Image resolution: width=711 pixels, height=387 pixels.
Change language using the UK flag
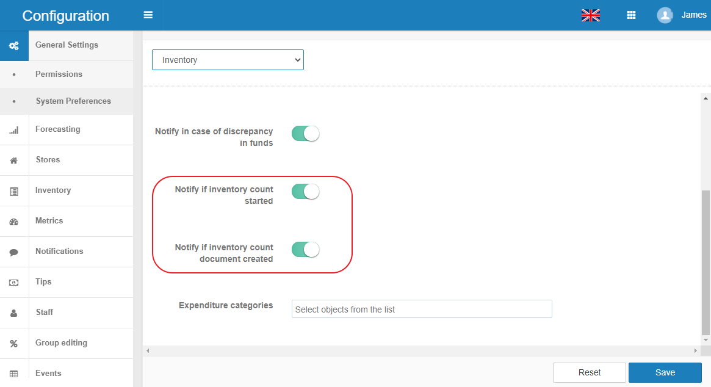point(590,15)
